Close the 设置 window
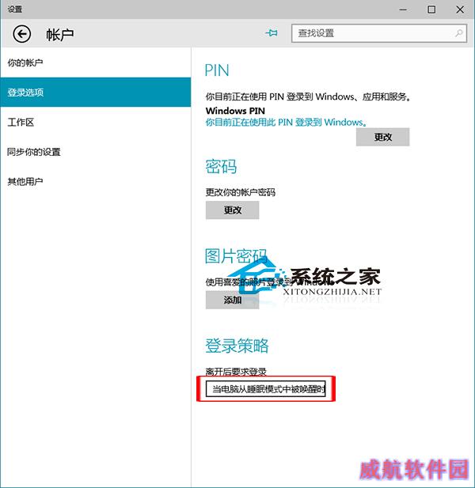Screen dimensions: 475x488 (460, 9)
